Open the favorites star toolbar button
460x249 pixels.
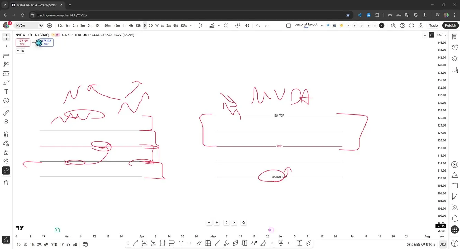click(6, 239)
